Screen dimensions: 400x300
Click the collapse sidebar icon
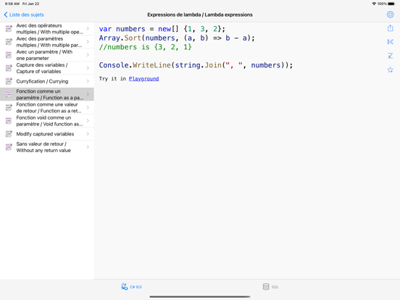tap(390, 41)
